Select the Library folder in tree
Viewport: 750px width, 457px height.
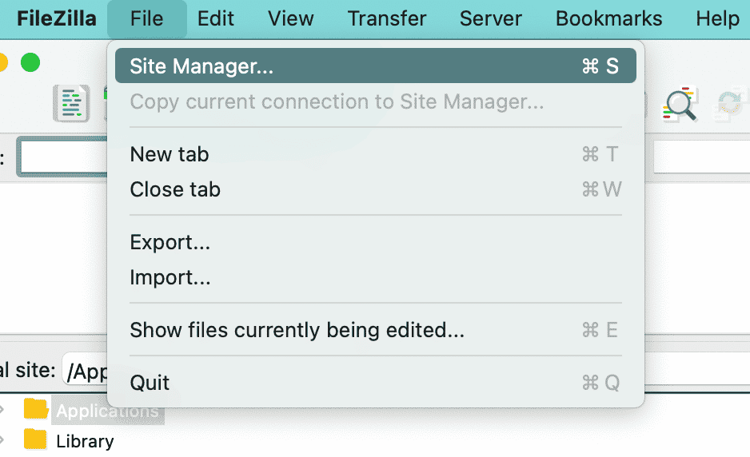tap(85, 441)
